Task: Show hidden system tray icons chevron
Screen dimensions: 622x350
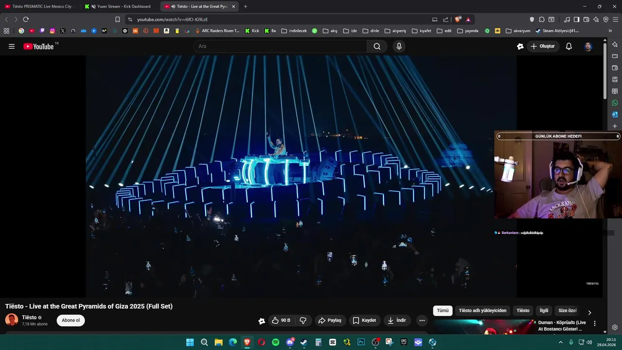Action: point(560,342)
